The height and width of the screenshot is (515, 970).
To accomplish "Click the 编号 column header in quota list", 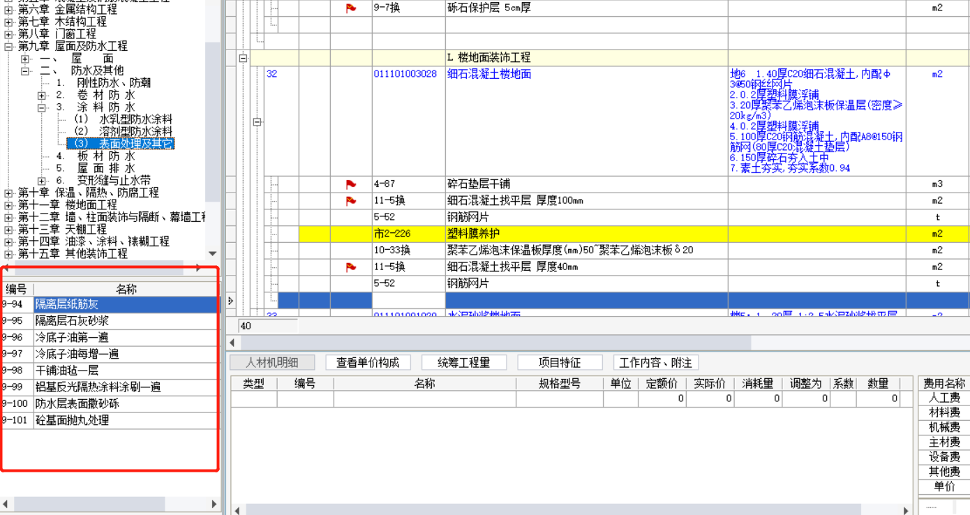I will [17, 289].
